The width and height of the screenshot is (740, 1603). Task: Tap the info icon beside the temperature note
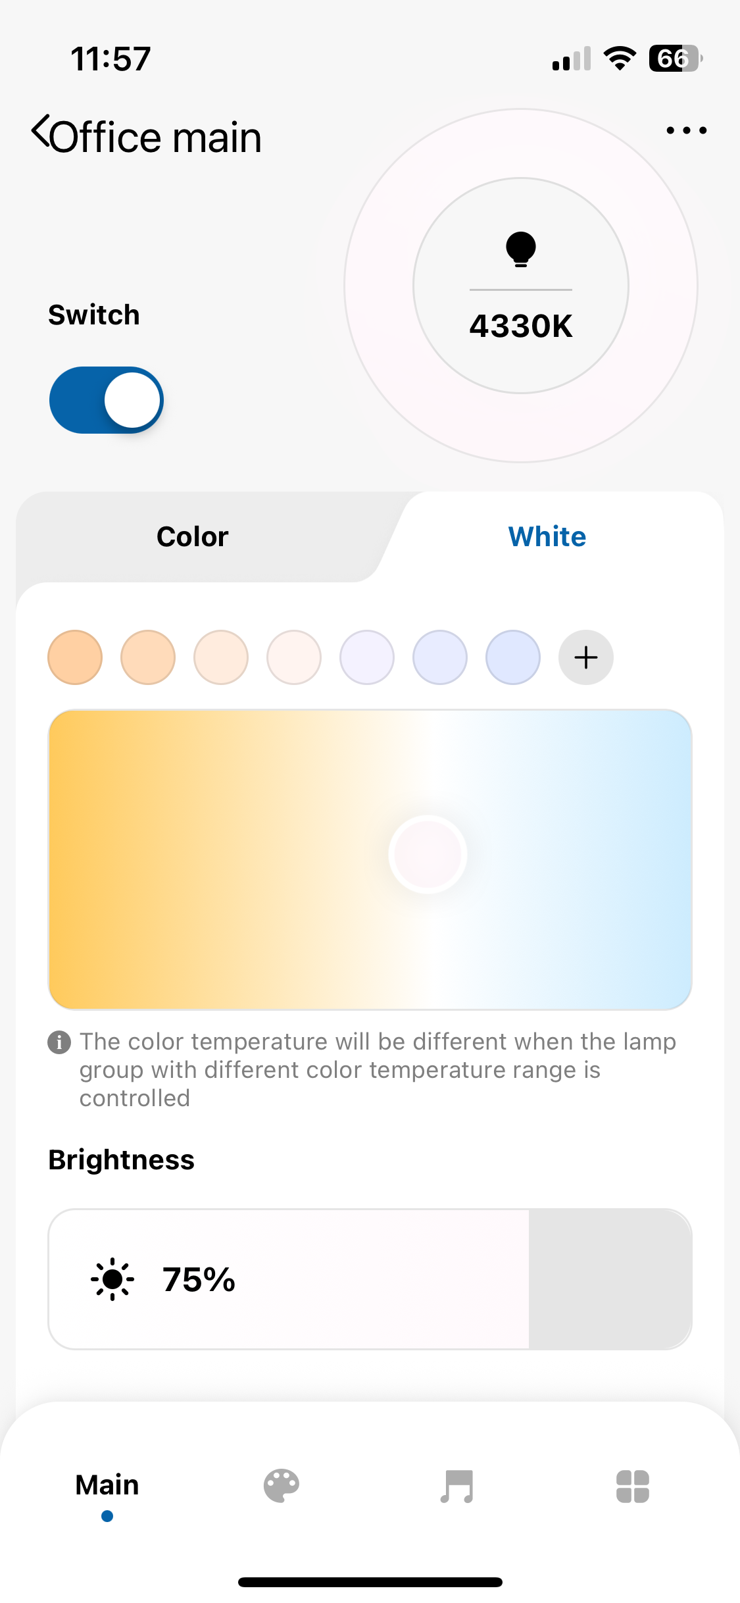click(x=59, y=1042)
